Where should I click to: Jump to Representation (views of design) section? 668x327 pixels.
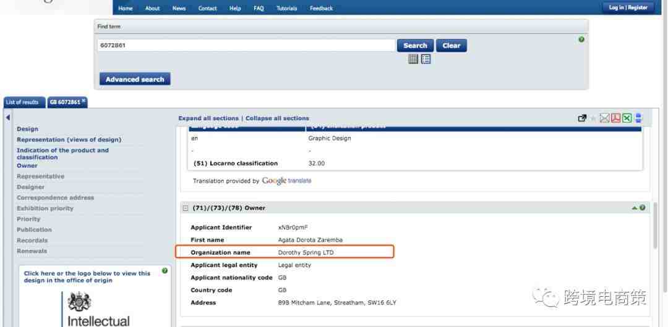click(69, 139)
